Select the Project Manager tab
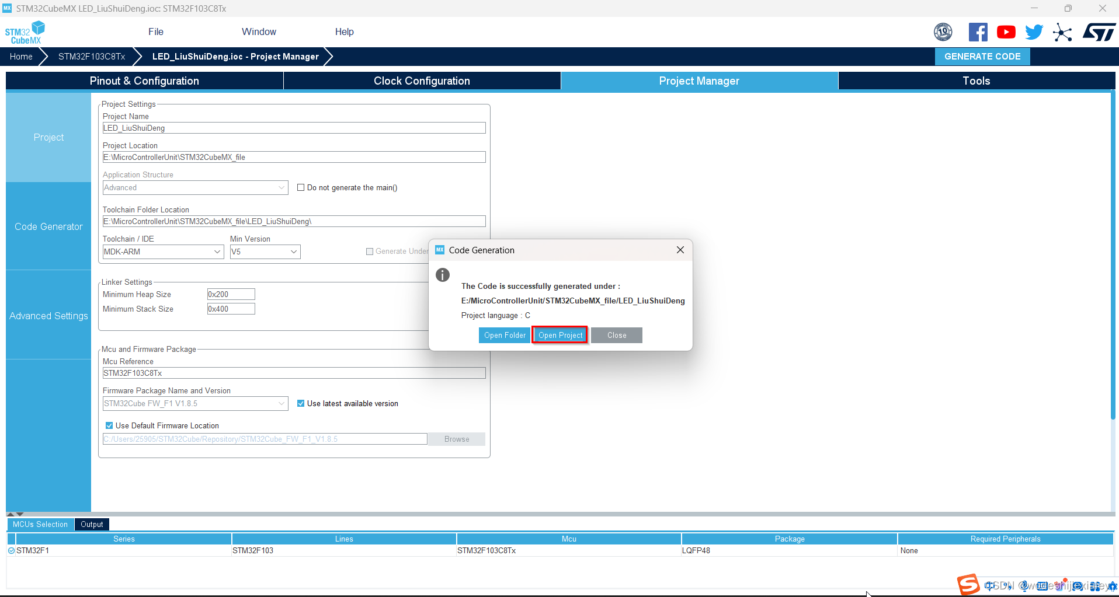 point(699,81)
